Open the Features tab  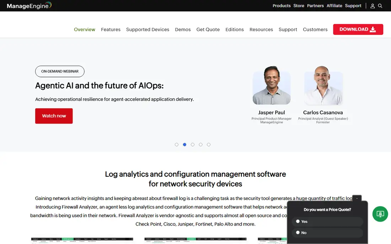click(x=111, y=29)
